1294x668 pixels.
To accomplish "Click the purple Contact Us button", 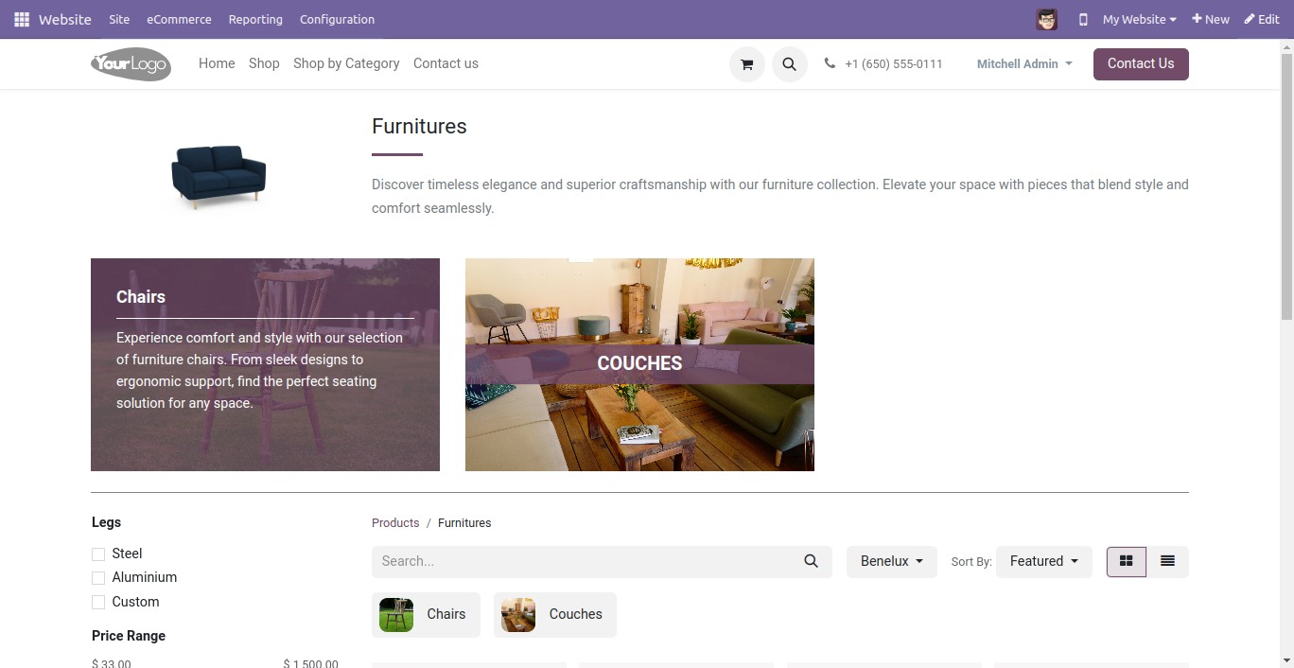I will point(1141,63).
